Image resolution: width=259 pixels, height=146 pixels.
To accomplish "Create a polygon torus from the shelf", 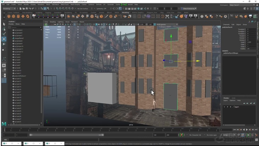I will pos(28,16).
